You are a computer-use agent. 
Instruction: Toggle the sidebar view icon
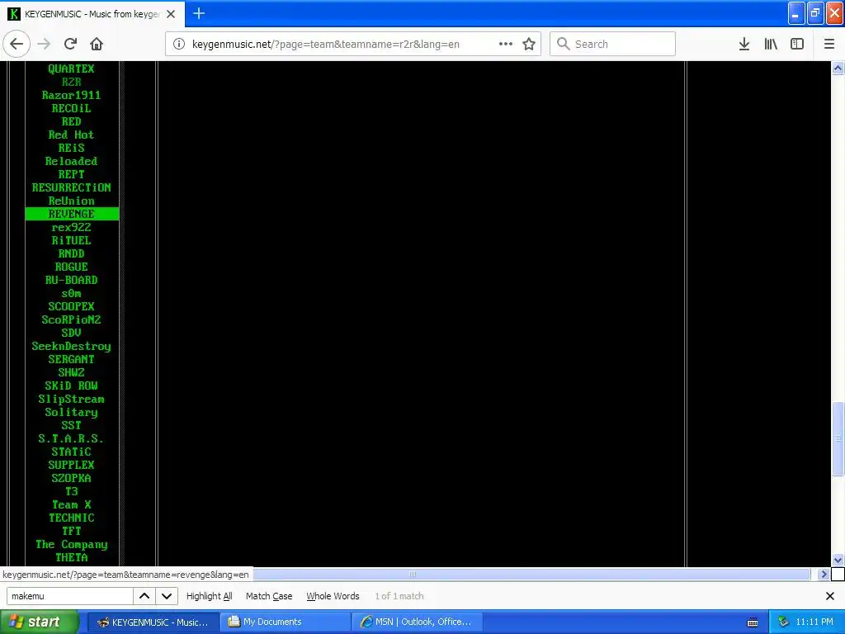(x=797, y=45)
